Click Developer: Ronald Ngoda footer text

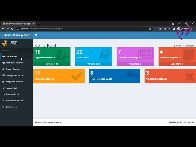point(182,122)
